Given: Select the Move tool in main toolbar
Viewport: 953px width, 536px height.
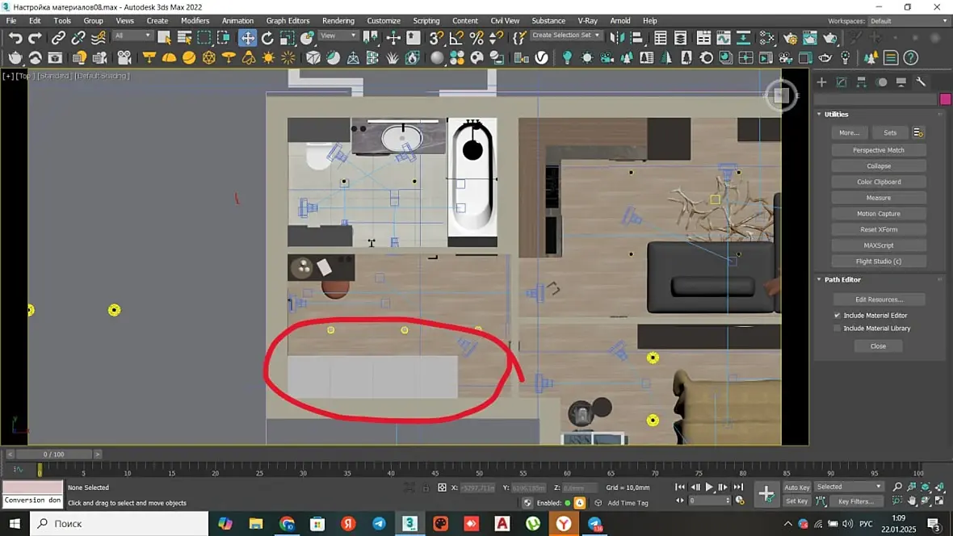Looking at the screenshot, I should click(x=248, y=37).
